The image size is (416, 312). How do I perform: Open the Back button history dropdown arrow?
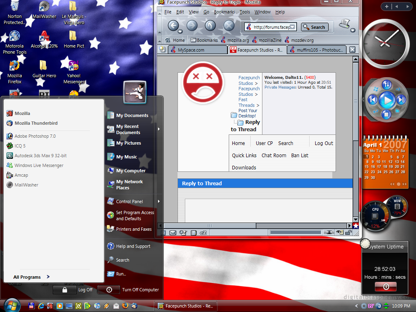tap(180, 32)
